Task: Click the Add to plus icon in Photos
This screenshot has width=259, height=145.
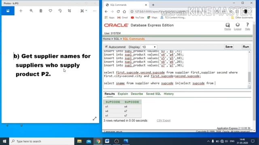Action: (21, 11)
